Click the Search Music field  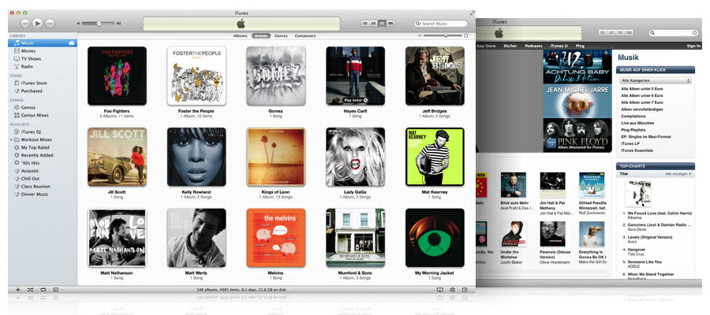[440, 23]
